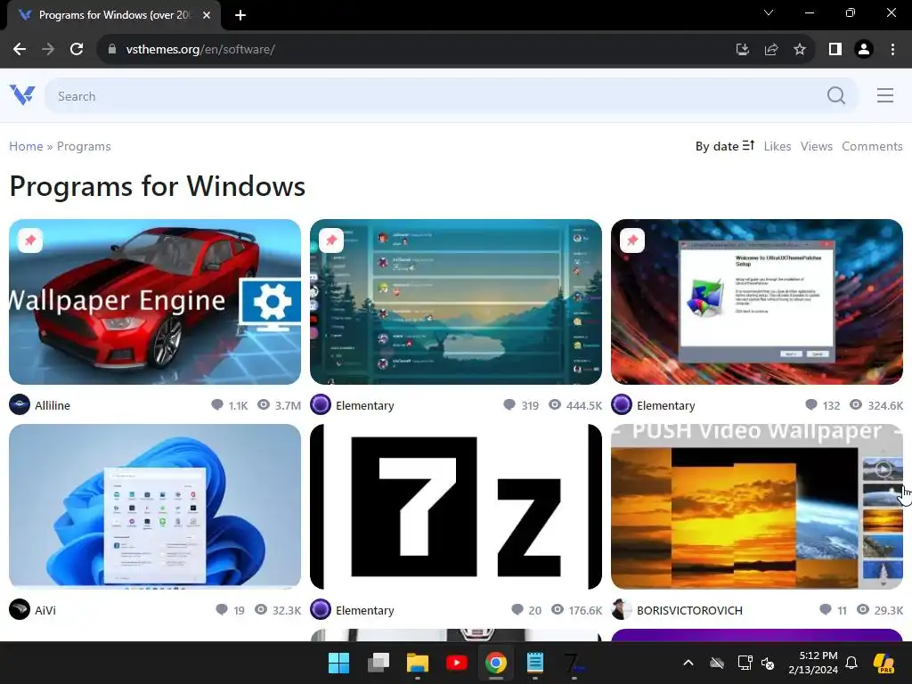Screen dimensions: 912x684
Task: Bookmark this page with star icon
Action: coord(800,50)
